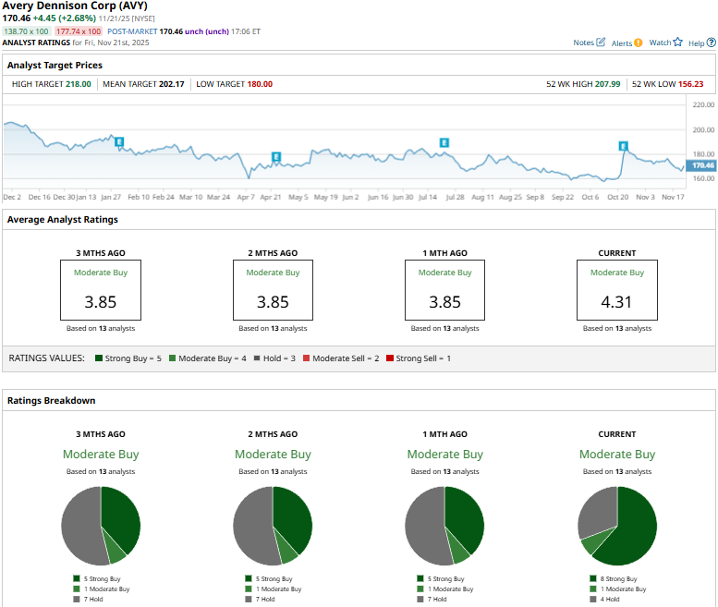The height and width of the screenshot is (607, 718).
Task: Click the Current ratings breakdown pie chart
Action: coord(617,525)
